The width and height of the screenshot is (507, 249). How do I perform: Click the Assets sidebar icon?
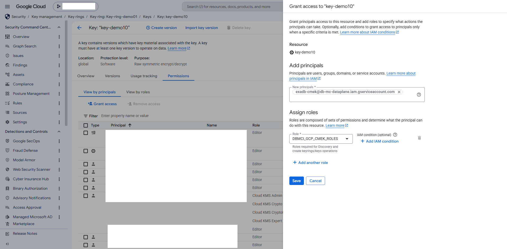(x=7, y=75)
